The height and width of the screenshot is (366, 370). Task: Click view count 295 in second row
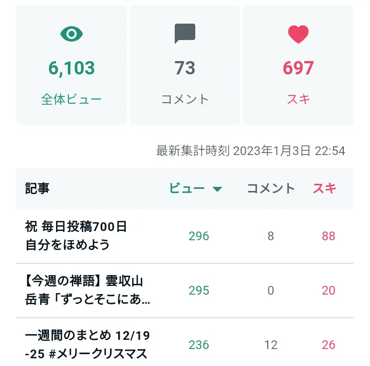click(x=199, y=291)
